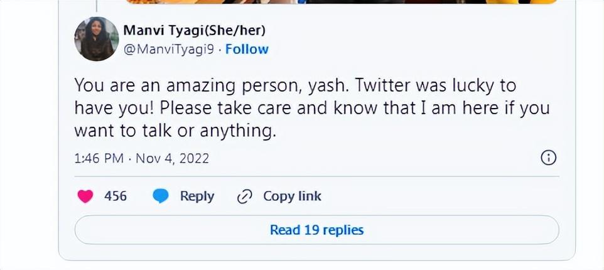Select the Copy link text
The image size is (604, 270).
coord(292,197)
